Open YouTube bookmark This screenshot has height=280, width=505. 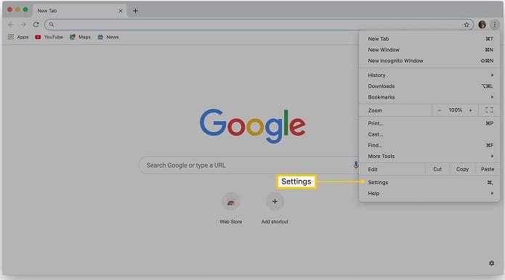coord(49,37)
